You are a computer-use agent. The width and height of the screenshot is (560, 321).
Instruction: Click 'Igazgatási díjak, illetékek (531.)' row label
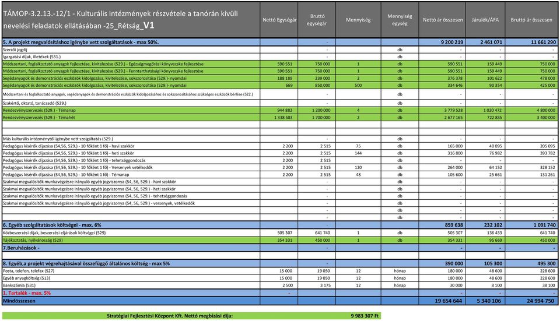click(32, 57)
